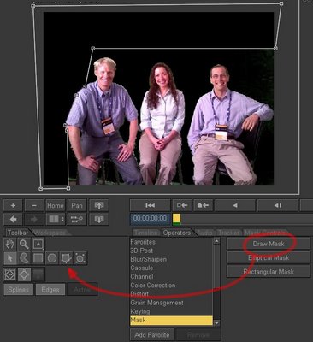Image resolution: width=313 pixels, height=342 pixels.
Task: Choose the arrow selection tool
Action: click(10, 258)
